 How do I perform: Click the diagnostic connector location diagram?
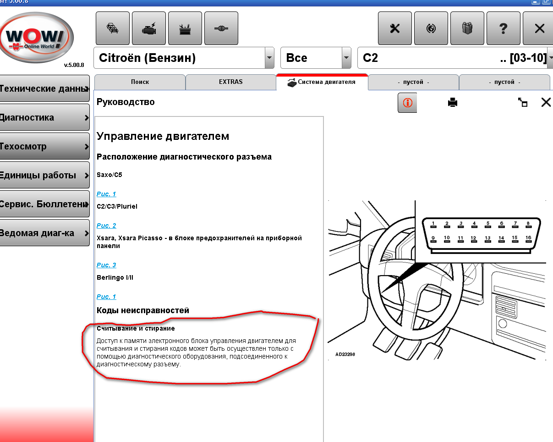point(437,280)
